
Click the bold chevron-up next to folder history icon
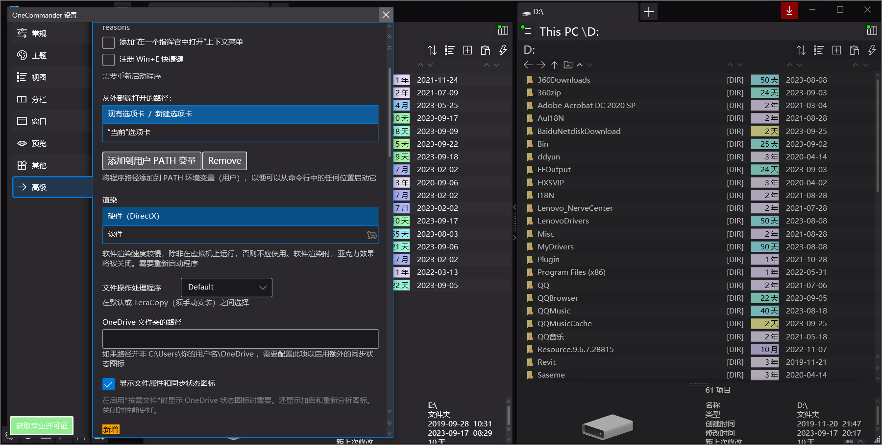(x=580, y=65)
